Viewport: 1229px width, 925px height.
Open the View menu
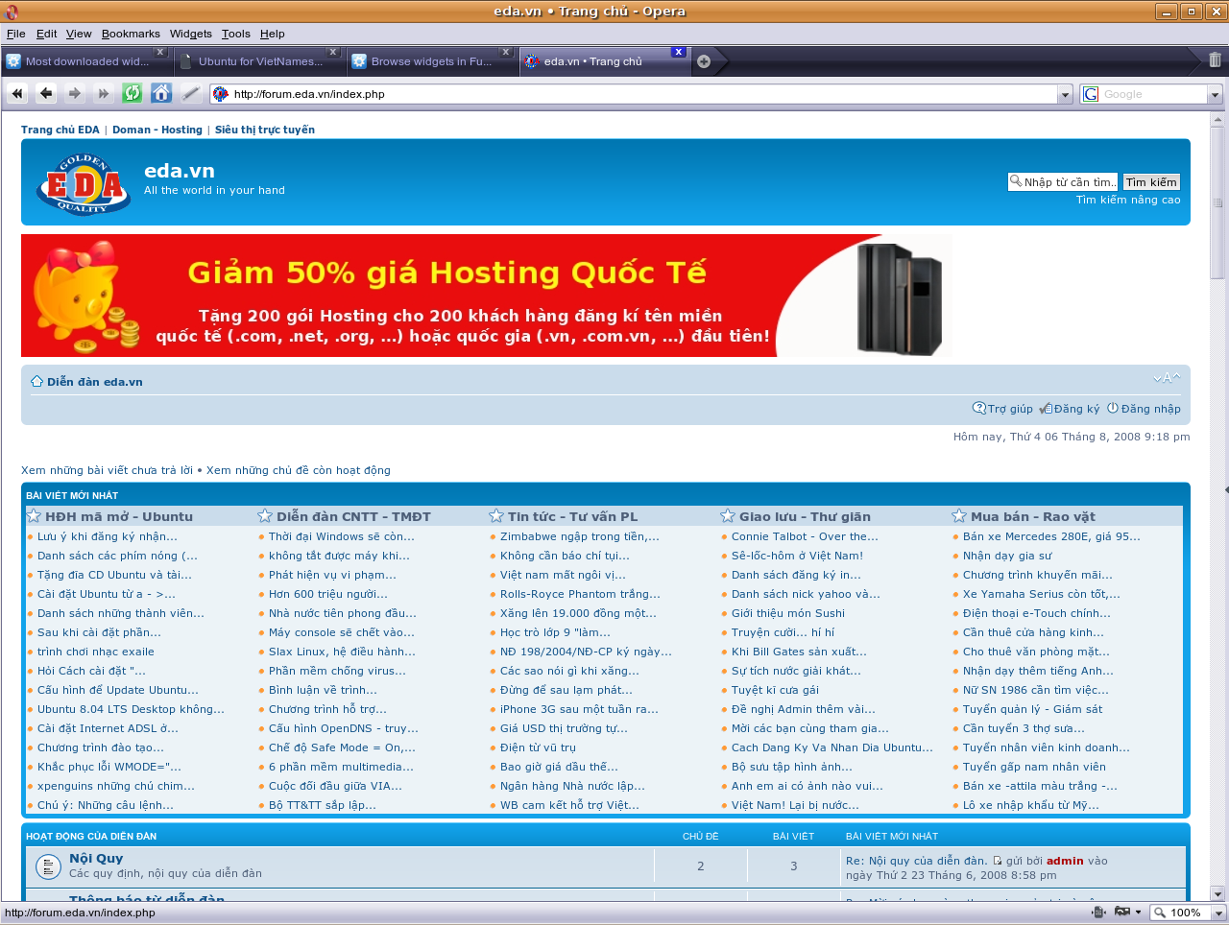pyautogui.click(x=79, y=34)
